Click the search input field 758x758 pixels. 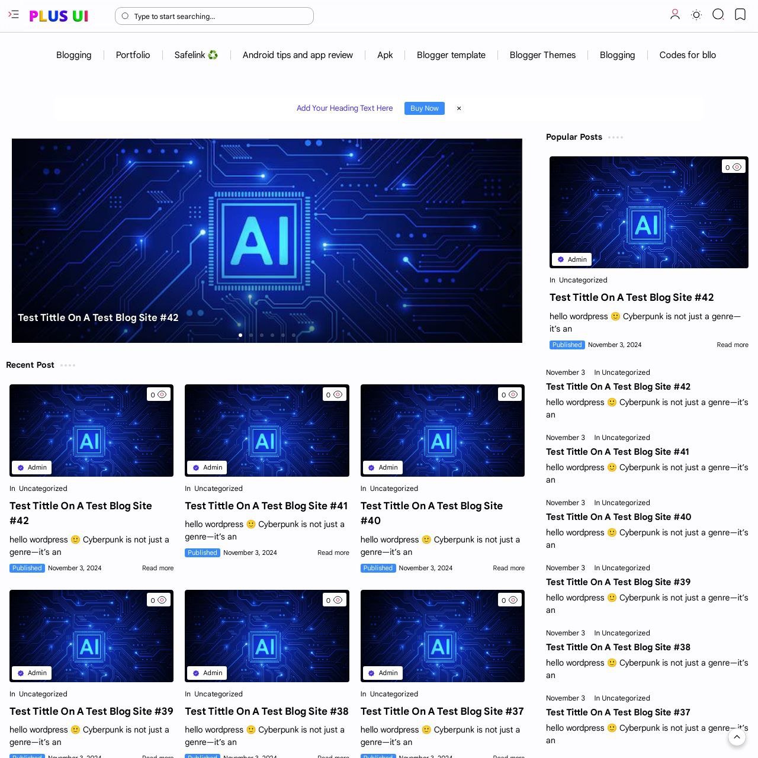click(x=213, y=16)
